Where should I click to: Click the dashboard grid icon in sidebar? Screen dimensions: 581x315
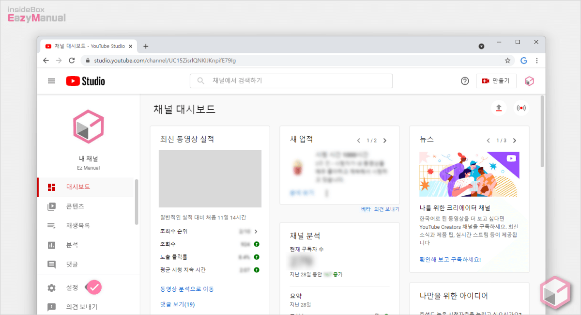point(51,187)
